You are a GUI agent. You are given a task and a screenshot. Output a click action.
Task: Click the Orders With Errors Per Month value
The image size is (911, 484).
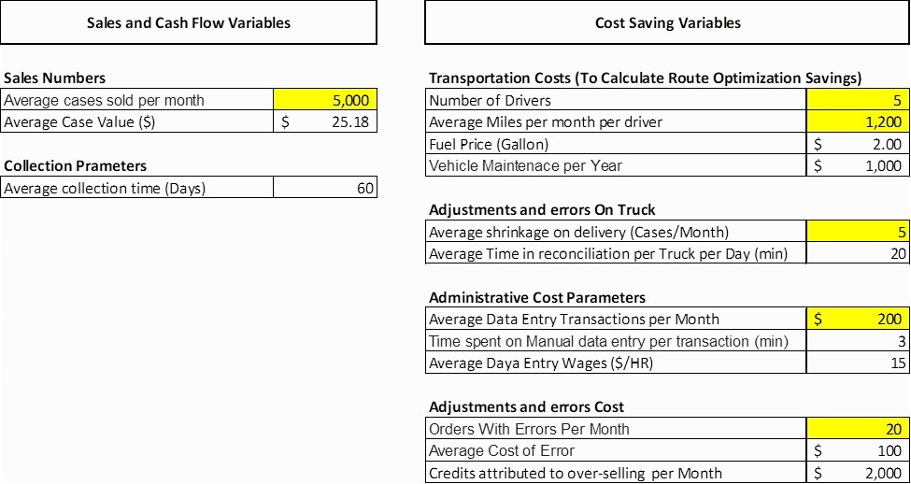click(x=857, y=429)
